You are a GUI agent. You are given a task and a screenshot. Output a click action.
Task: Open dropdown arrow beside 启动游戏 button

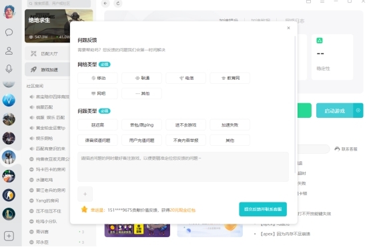(x=358, y=111)
